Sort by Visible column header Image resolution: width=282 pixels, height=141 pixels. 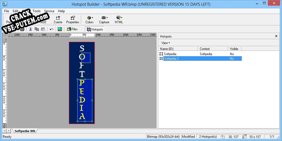pyautogui.click(x=235, y=49)
